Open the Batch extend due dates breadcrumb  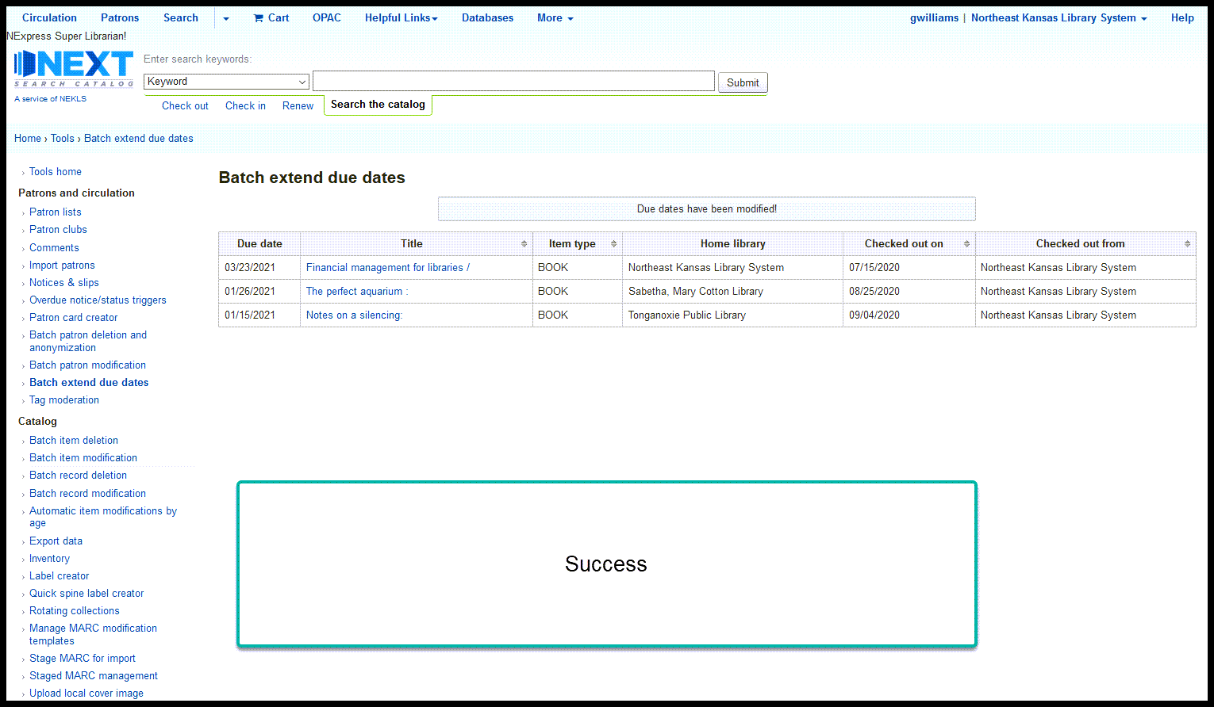tap(139, 138)
